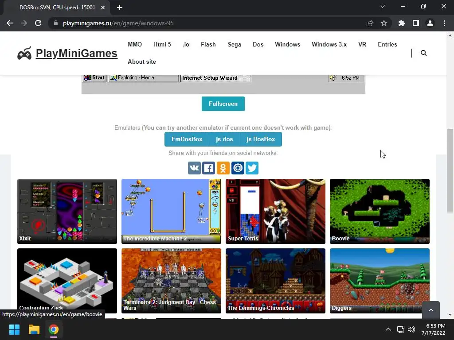Click the gamepad logo icon

click(x=24, y=53)
